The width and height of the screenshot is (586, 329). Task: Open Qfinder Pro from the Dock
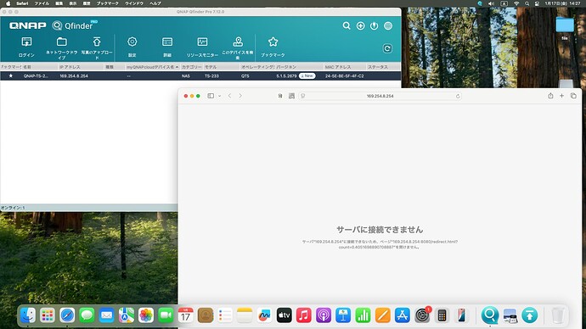[489, 315]
